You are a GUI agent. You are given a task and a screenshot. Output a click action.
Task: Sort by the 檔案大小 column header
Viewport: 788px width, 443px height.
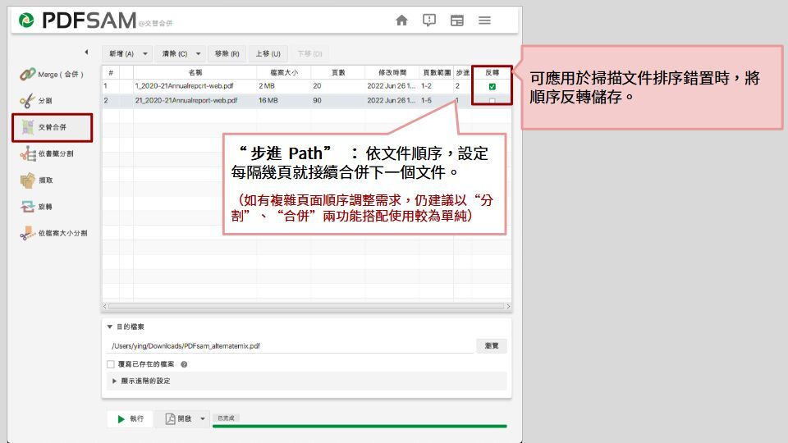pos(284,72)
